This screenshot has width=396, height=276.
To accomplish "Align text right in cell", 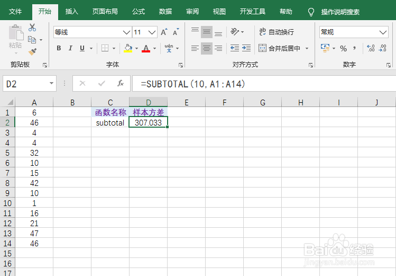I will tap(218, 48).
